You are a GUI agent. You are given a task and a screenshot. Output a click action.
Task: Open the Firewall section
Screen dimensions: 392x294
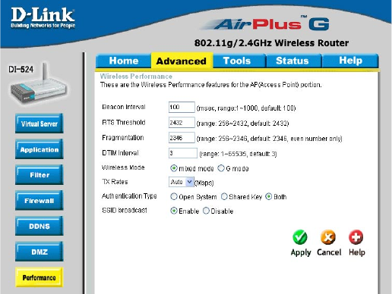tap(40, 201)
